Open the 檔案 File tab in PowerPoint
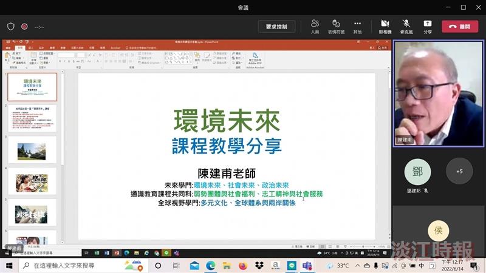Viewport: 486px width, 273px height. coord(9,48)
